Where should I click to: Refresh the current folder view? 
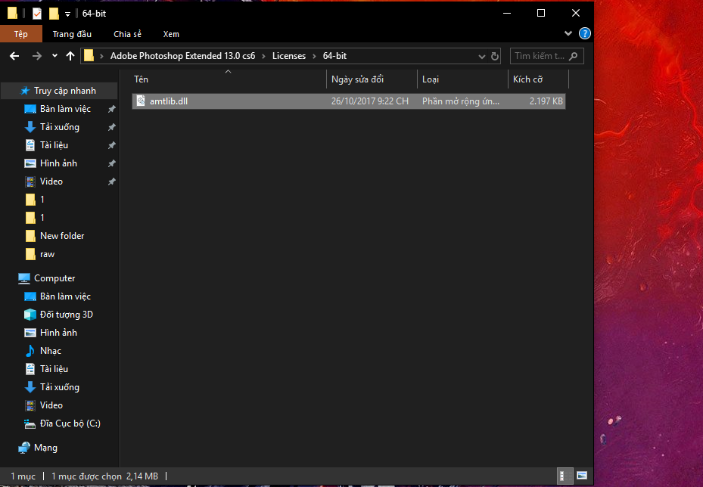495,56
